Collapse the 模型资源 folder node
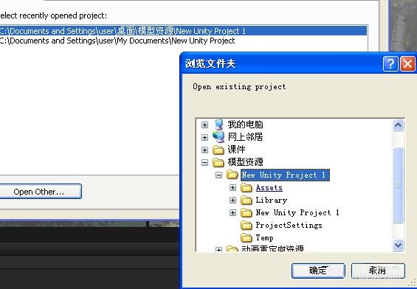Viewport: 417px width, 289px height. click(x=204, y=162)
